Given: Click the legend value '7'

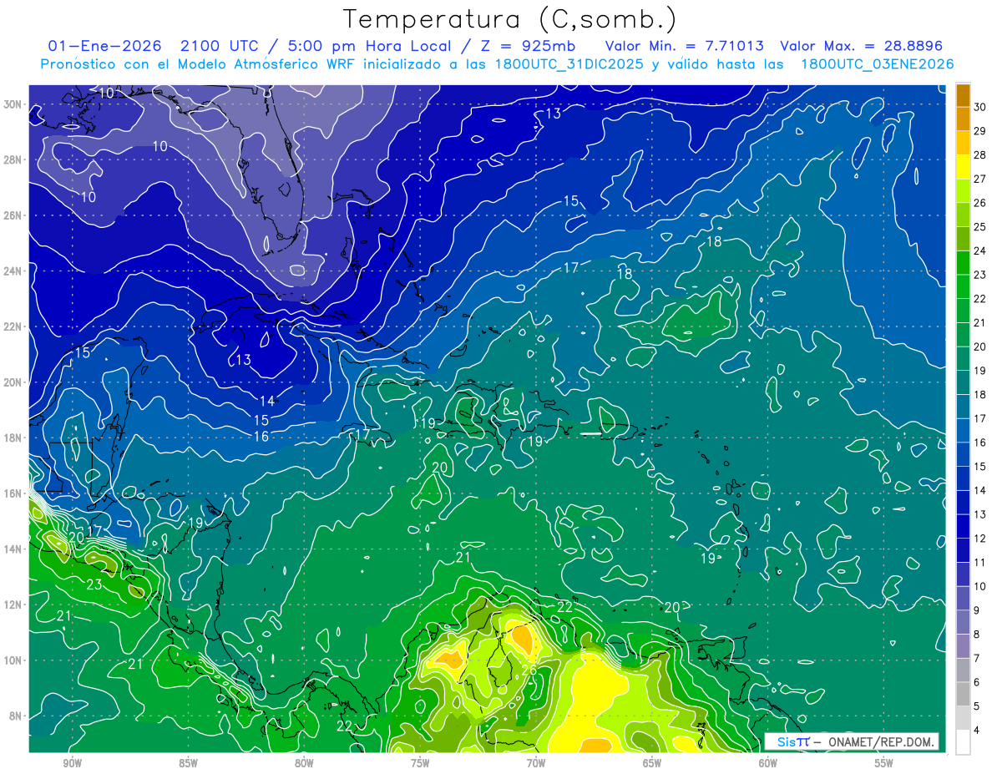Looking at the screenshot, I should tap(978, 659).
